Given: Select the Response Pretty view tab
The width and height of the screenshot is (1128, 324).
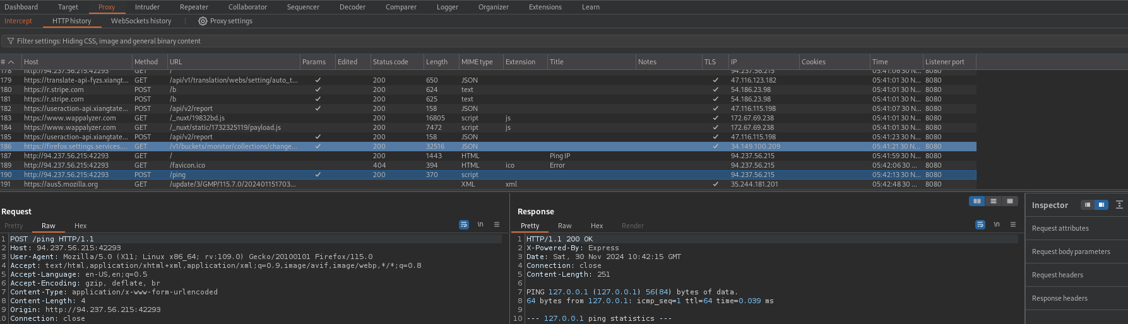Looking at the screenshot, I should [530, 226].
